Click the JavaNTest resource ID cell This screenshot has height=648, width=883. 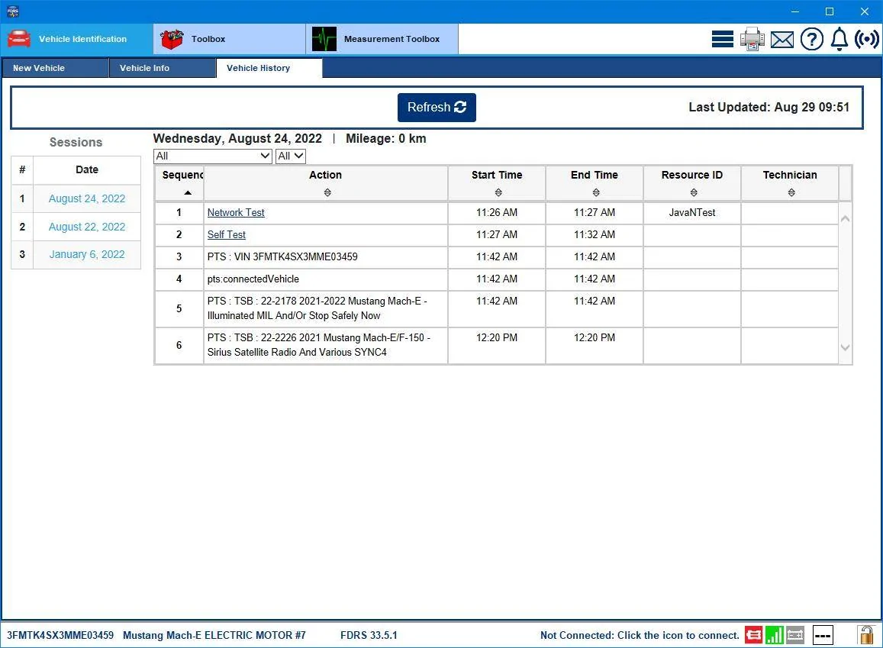pos(691,212)
